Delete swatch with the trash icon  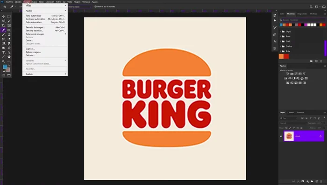click(321, 61)
